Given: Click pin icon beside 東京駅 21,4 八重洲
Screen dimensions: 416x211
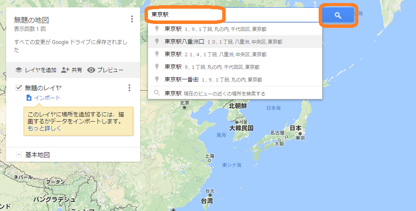Looking at the screenshot, I should tap(157, 54).
